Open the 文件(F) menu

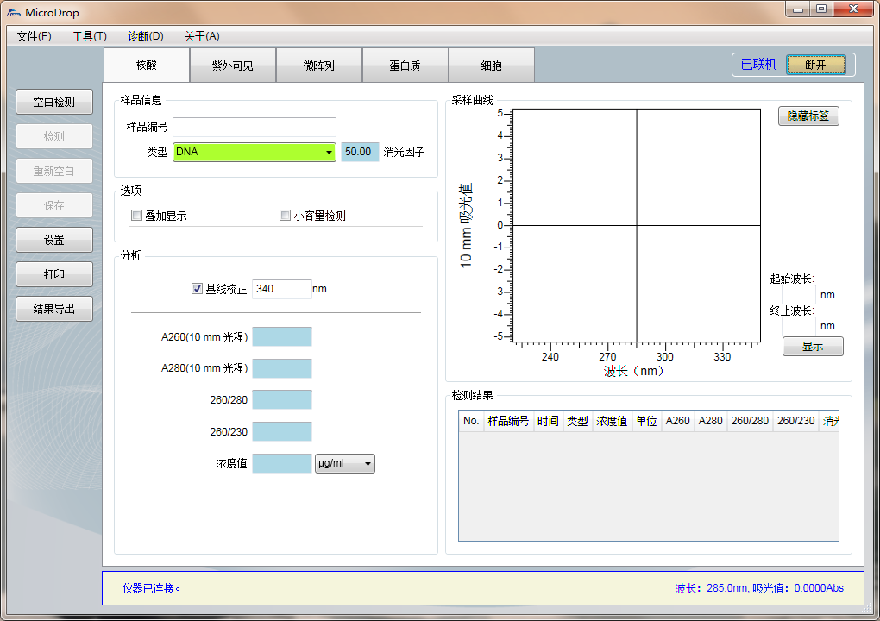coord(34,36)
